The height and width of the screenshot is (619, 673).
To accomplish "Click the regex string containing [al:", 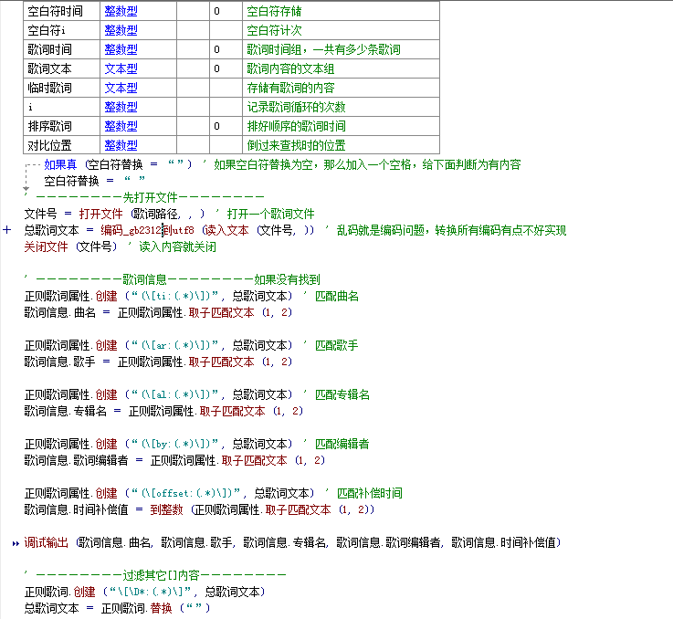I will 175,395.
